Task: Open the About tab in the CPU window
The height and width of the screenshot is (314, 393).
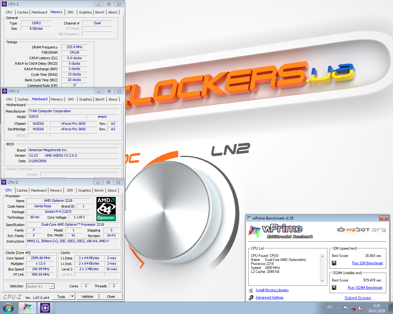Action: [112, 190]
